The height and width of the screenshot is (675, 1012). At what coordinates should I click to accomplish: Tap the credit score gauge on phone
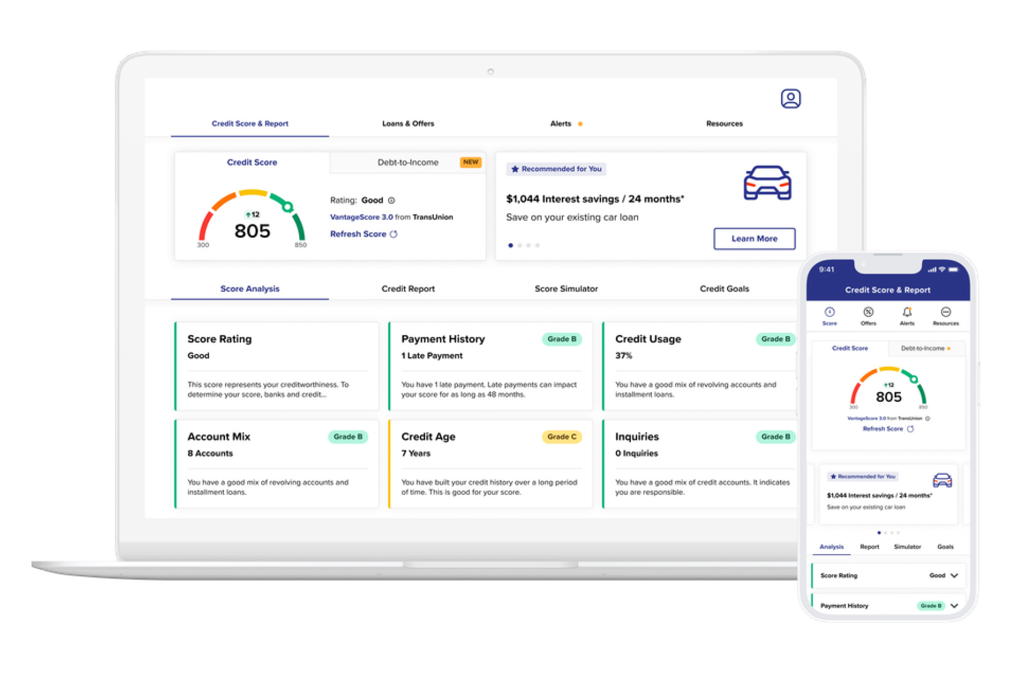tap(888, 388)
